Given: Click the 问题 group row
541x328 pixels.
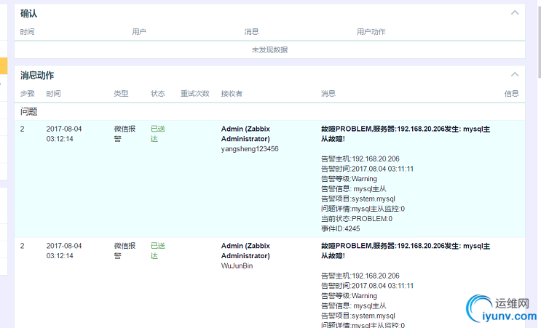Looking at the screenshot, I should (269, 111).
